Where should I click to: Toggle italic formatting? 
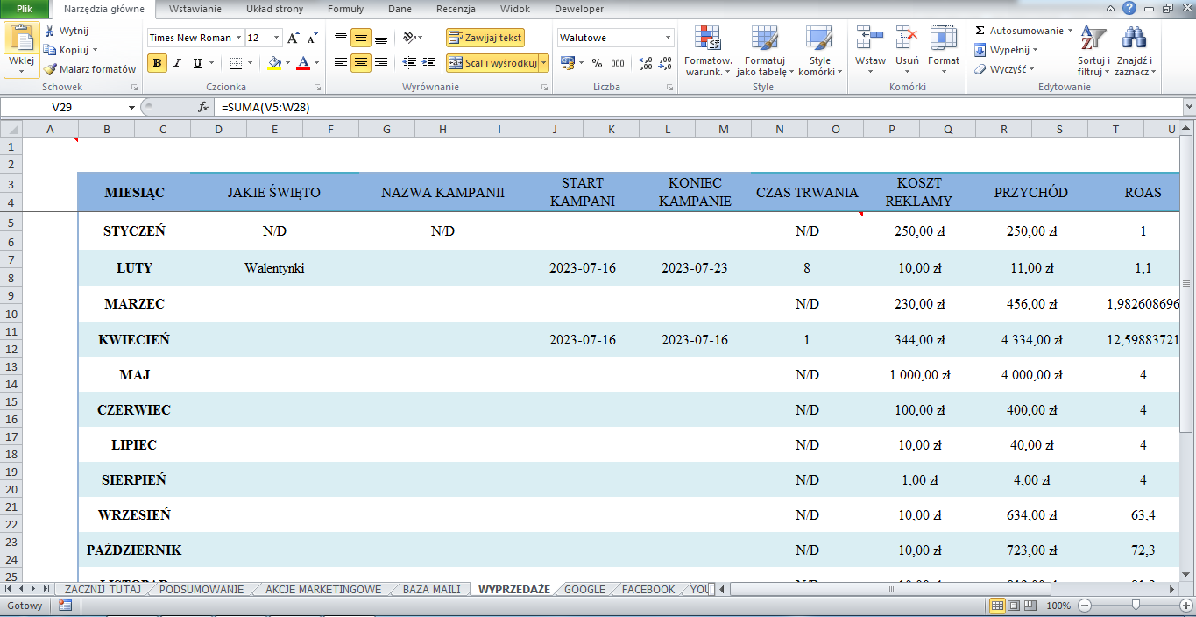[178, 63]
